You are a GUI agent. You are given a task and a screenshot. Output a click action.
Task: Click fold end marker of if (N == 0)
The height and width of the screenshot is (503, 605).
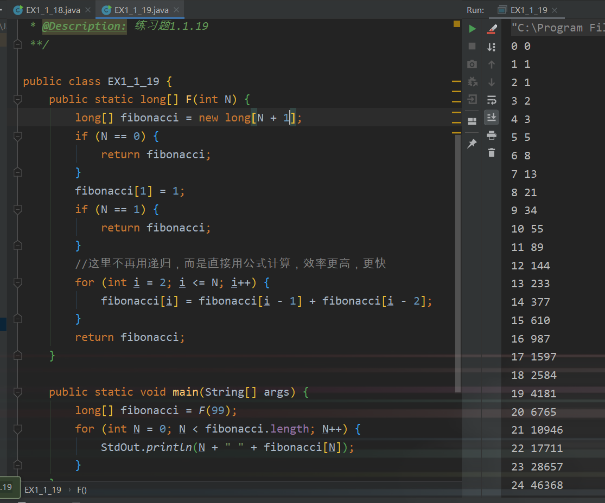[x=17, y=172]
